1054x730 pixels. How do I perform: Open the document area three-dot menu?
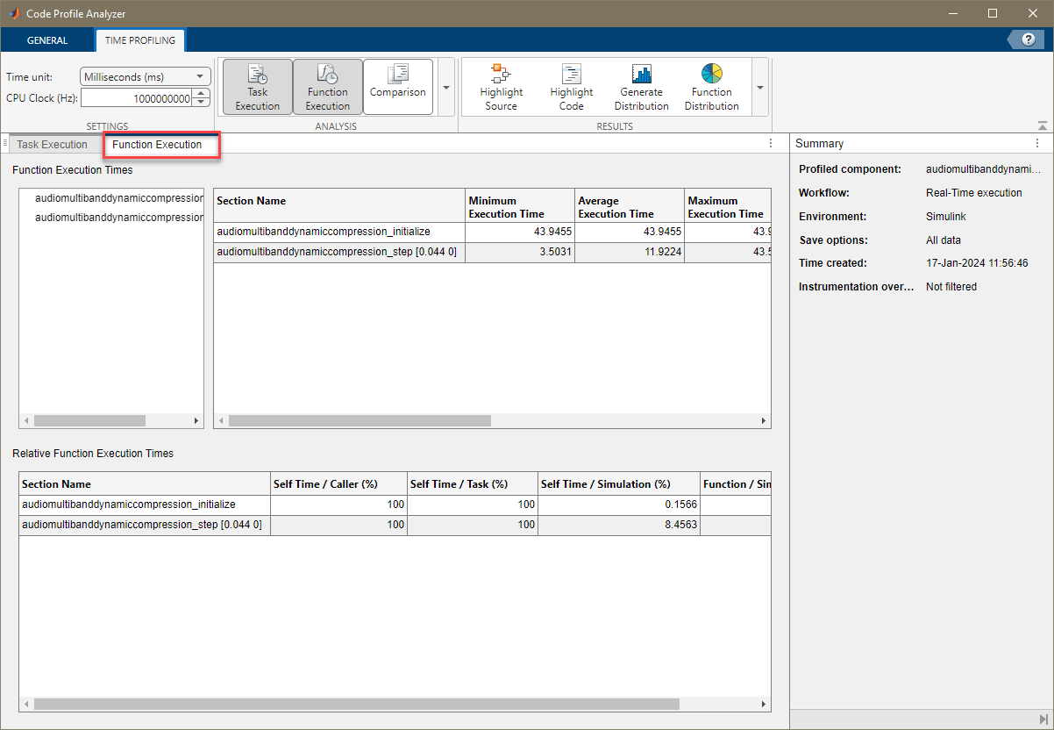[771, 143]
